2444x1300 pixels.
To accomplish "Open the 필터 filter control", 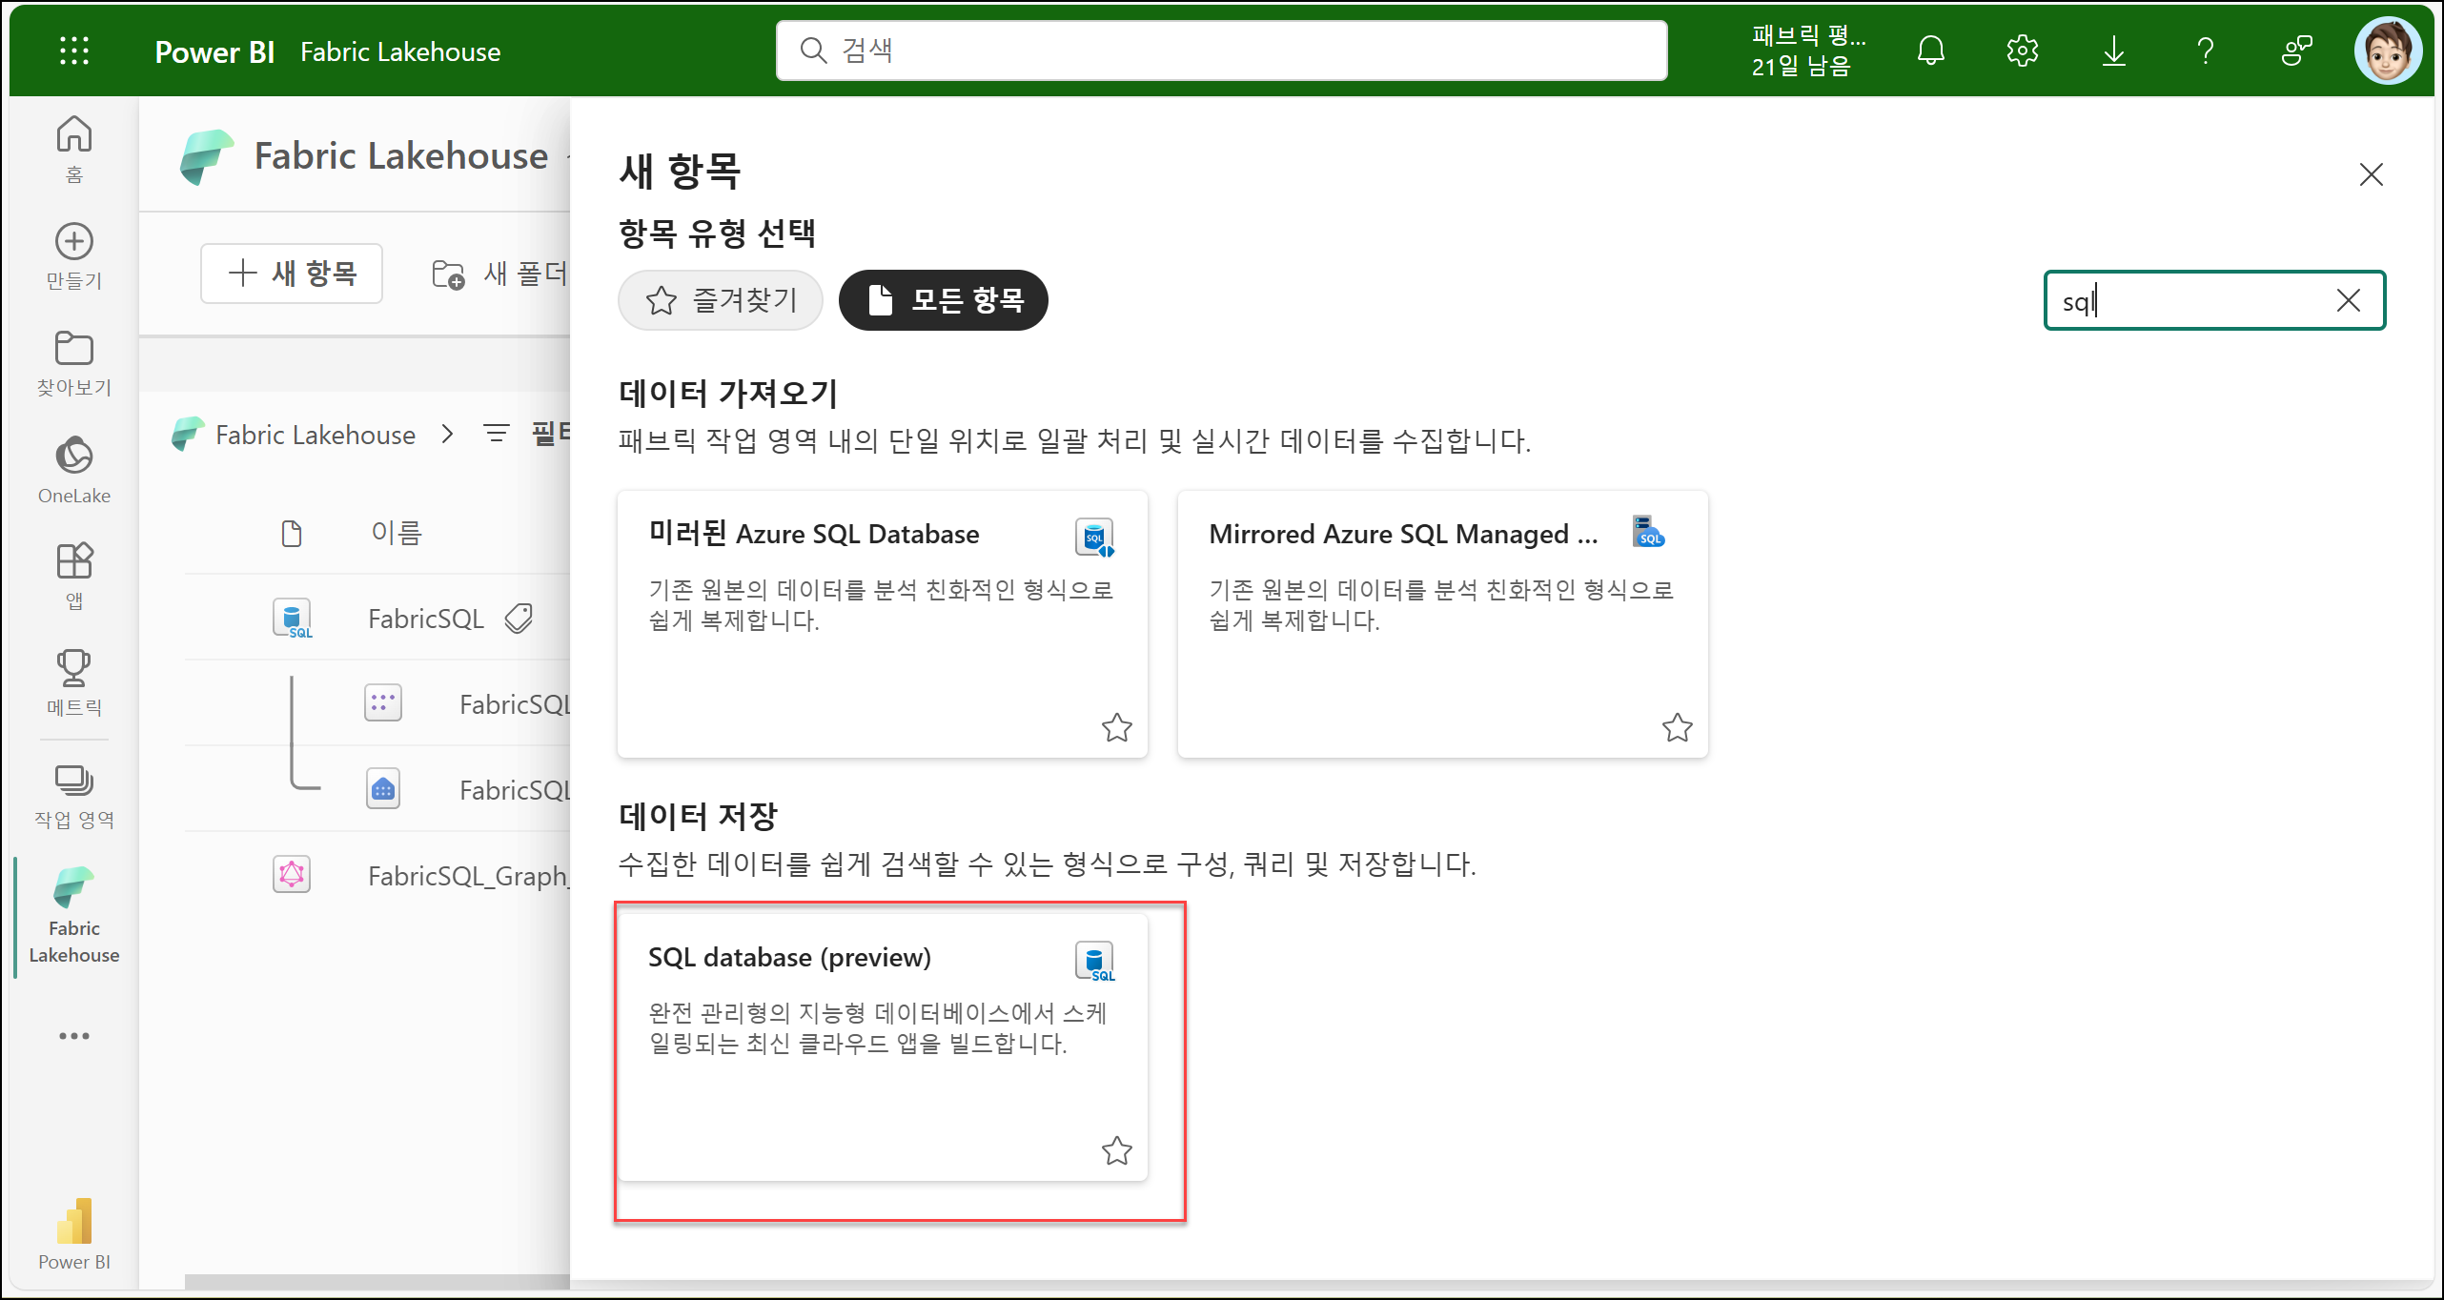I will [x=526, y=434].
